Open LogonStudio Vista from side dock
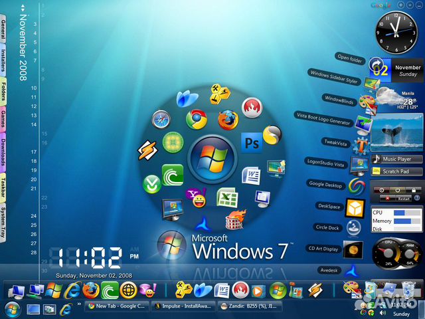Screen dimensions: 425x319 tap(359, 166)
